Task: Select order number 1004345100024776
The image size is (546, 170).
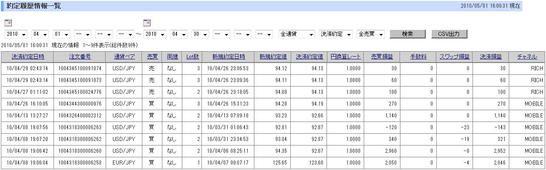Action: pos(80,92)
